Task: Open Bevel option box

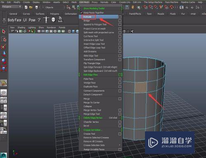Action: point(120,126)
